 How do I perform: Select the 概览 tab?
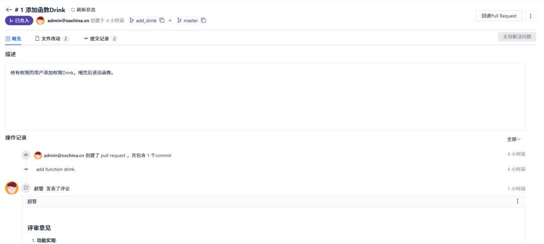14,39
